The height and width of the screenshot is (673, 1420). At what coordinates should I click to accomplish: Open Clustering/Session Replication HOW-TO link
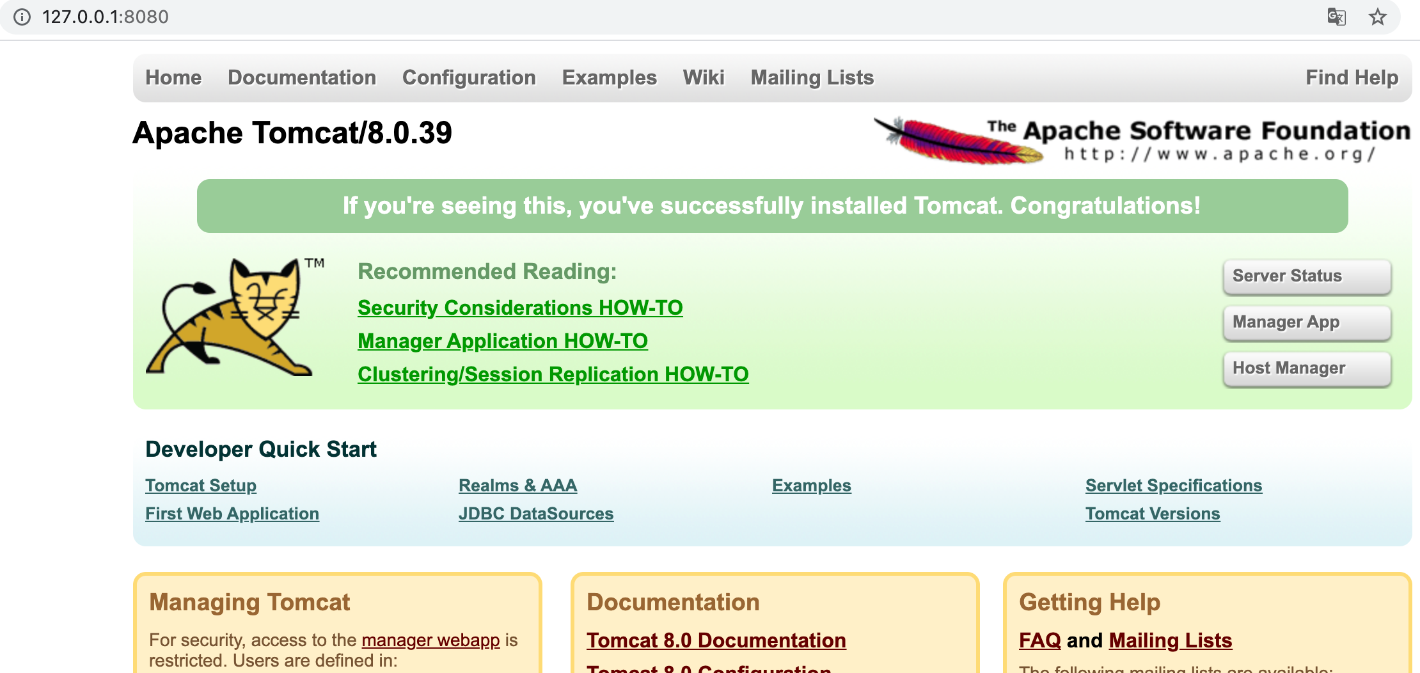click(x=553, y=374)
